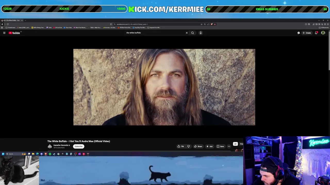Screen dimensions: 330x185
Task: Open the YouTube notifications bell
Action: coord(316,33)
